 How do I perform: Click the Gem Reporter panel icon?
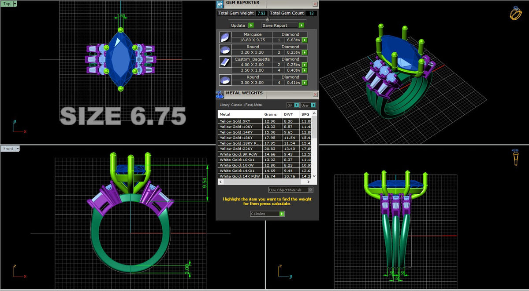(220, 4)
